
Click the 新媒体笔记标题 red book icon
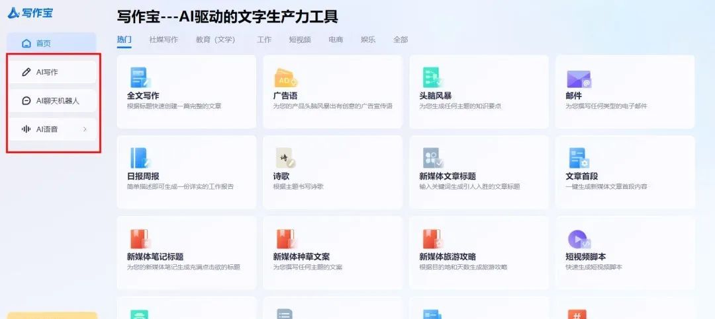[x=140, y=238]
